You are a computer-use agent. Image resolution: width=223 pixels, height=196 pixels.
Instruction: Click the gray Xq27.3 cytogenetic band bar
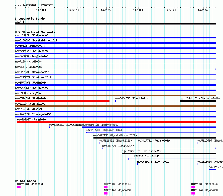(115, 24)
